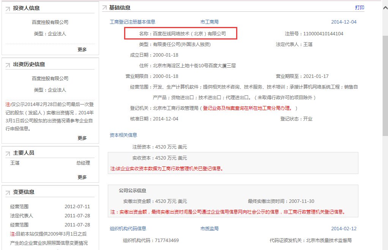The image size is (388, 250).
Task: Click the 2014-02-12 date link near 组织机构代码信息
Action: [344, 228]
